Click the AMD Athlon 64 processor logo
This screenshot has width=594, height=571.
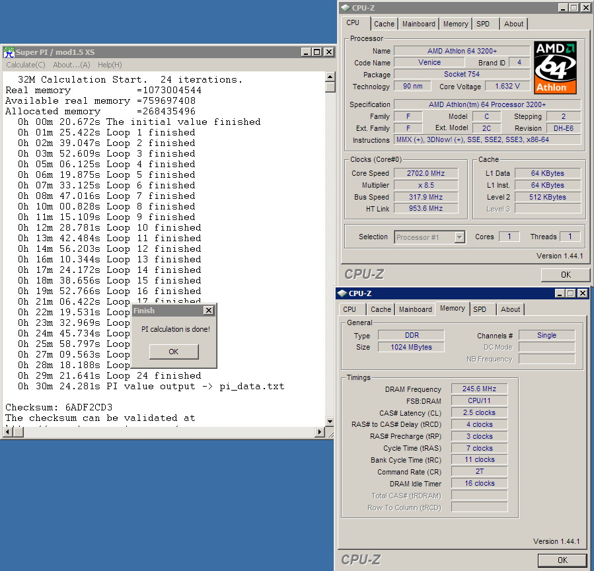(555, 67)
